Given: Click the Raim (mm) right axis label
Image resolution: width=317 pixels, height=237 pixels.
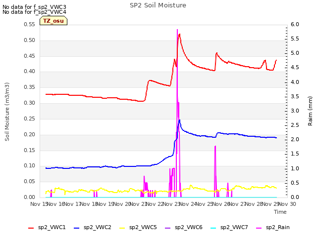Looking at the screenshot, I should tap(310, 111).
